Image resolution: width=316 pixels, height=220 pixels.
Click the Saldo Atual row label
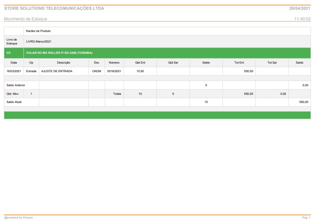[x=14, y=102]
